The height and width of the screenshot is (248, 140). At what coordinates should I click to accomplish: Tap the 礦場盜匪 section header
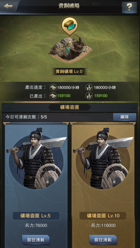coord(69,107)
